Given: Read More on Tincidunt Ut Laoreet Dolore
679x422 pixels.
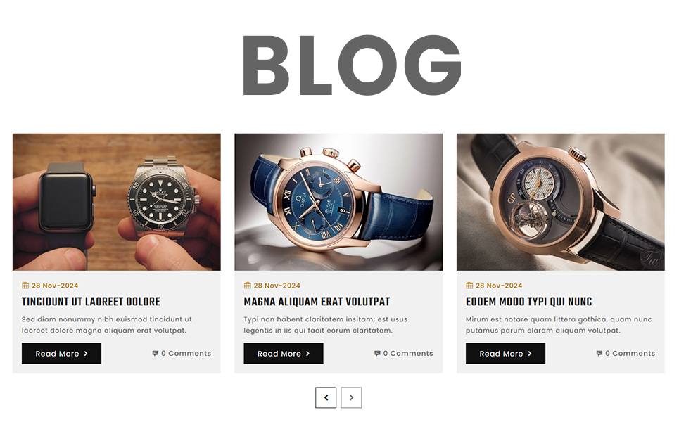Looking at the screenshot, I should click(61, 354).
